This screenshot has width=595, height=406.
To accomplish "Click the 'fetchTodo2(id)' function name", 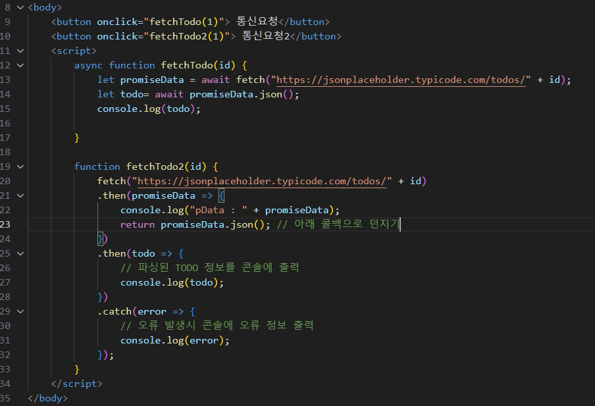I will [x=167, y=166].
